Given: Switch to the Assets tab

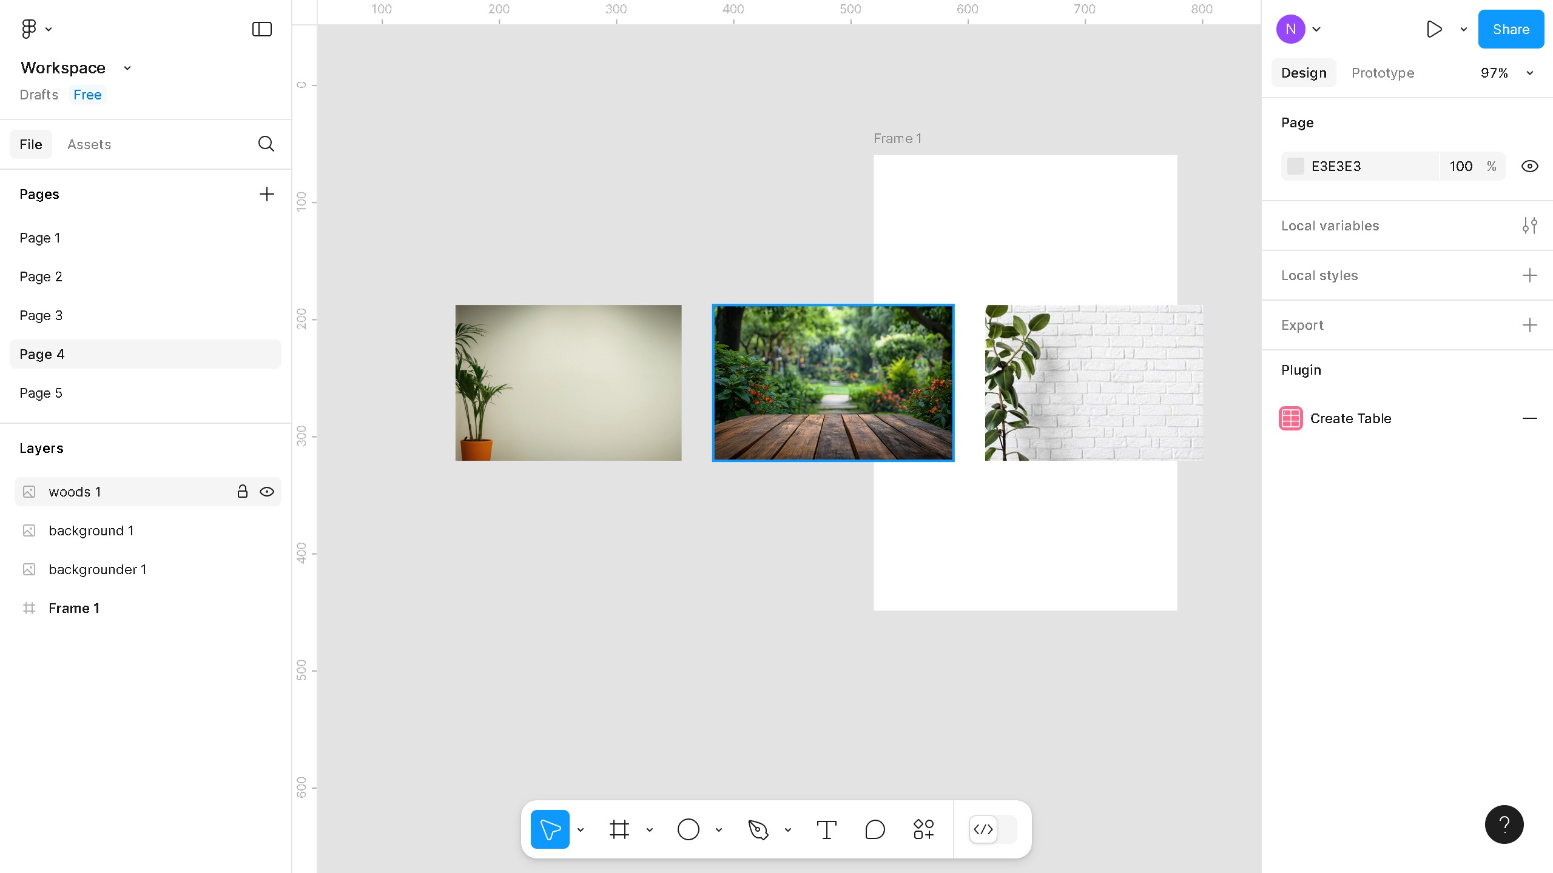Looking at the screenshot, I should pos(89,144).
